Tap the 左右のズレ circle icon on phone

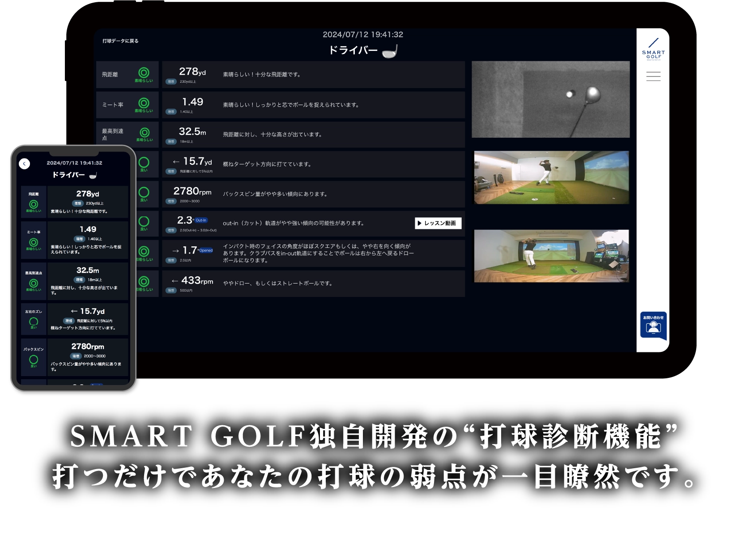coord(34,322)
